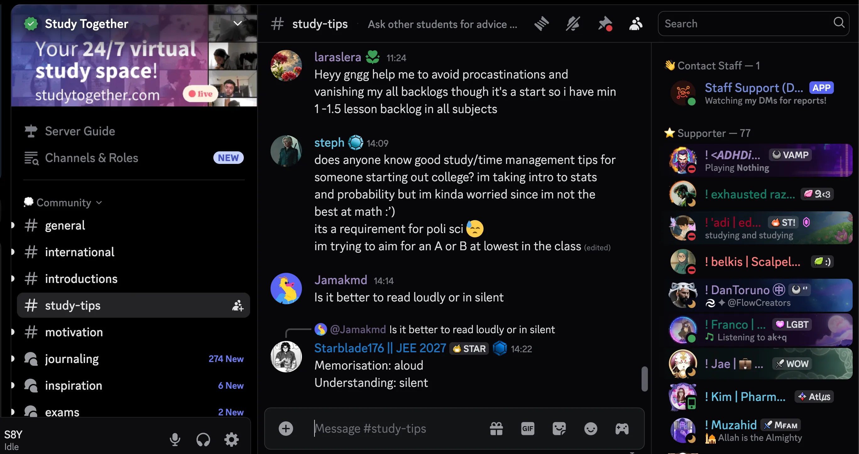Screen dimensions: 859x454
Task: Unmute the study-tips channel notifications
Action: point(572,23)
